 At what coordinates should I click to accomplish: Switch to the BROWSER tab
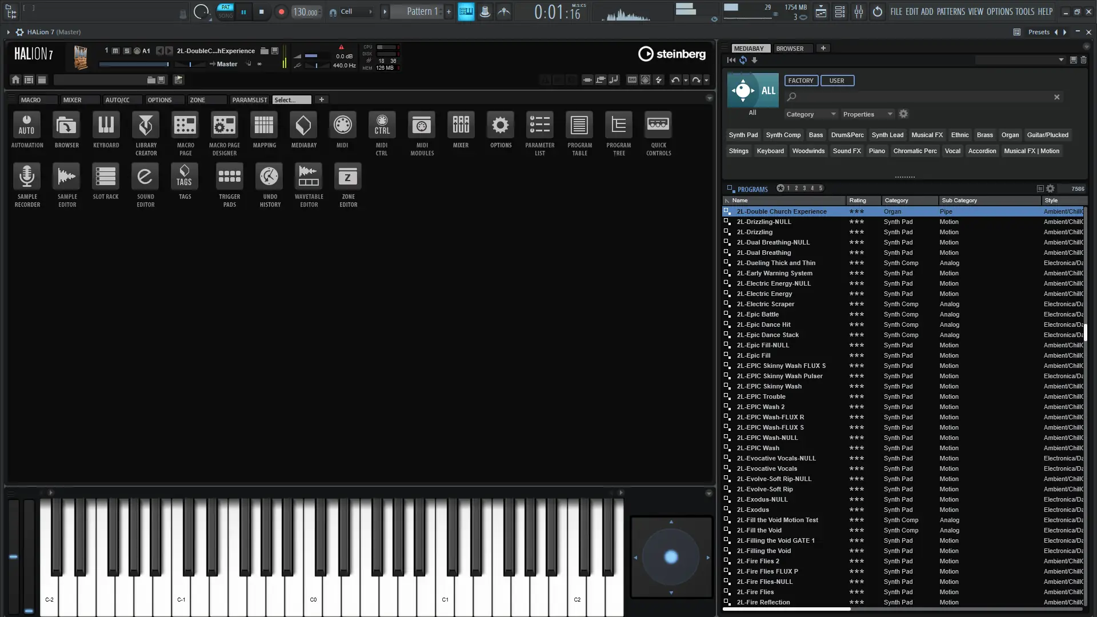point(790,49)
